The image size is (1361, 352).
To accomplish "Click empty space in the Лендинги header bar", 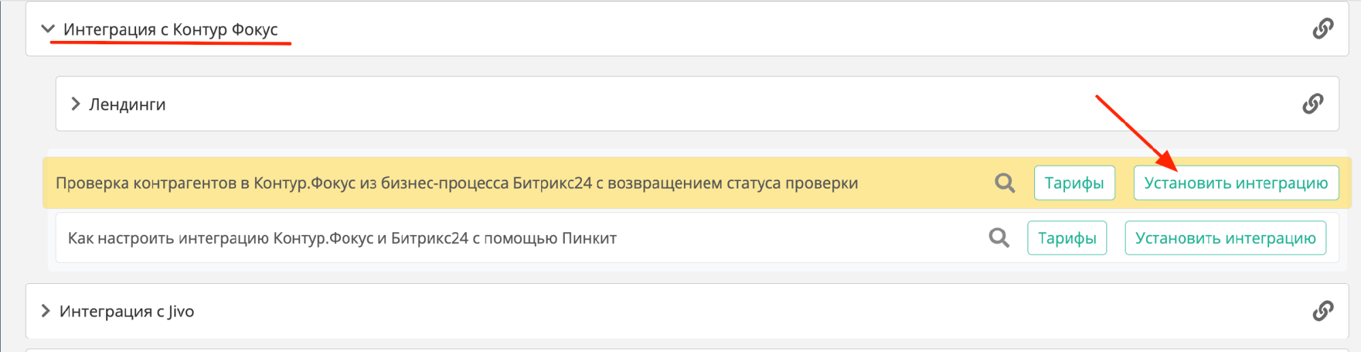I will pyautogui.click(x=680, y=104).
